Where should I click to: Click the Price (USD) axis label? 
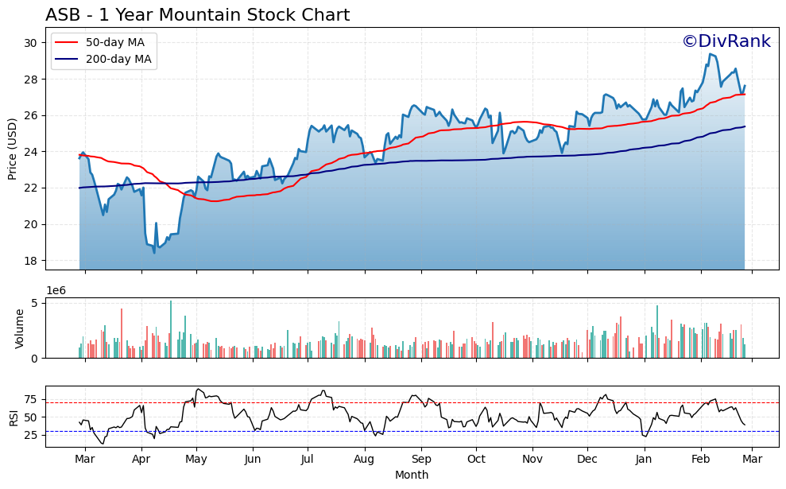(x=14, y=149)
